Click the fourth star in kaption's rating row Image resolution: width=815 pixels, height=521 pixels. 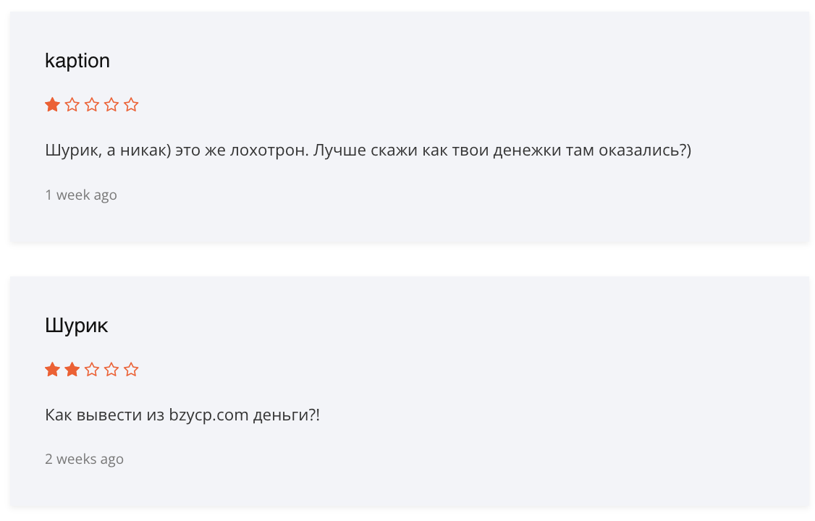tap(111, 104)
